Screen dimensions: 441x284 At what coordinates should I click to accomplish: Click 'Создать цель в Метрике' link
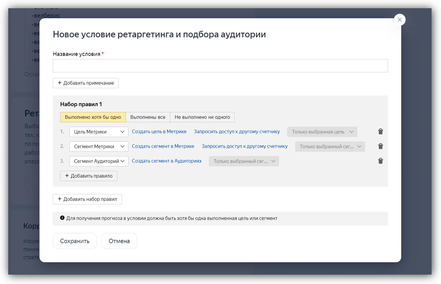pos(159,131)
